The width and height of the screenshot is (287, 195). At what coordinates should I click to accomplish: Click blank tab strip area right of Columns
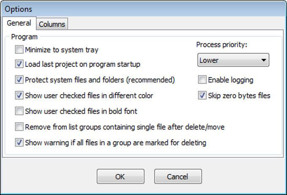coord(169,24)
